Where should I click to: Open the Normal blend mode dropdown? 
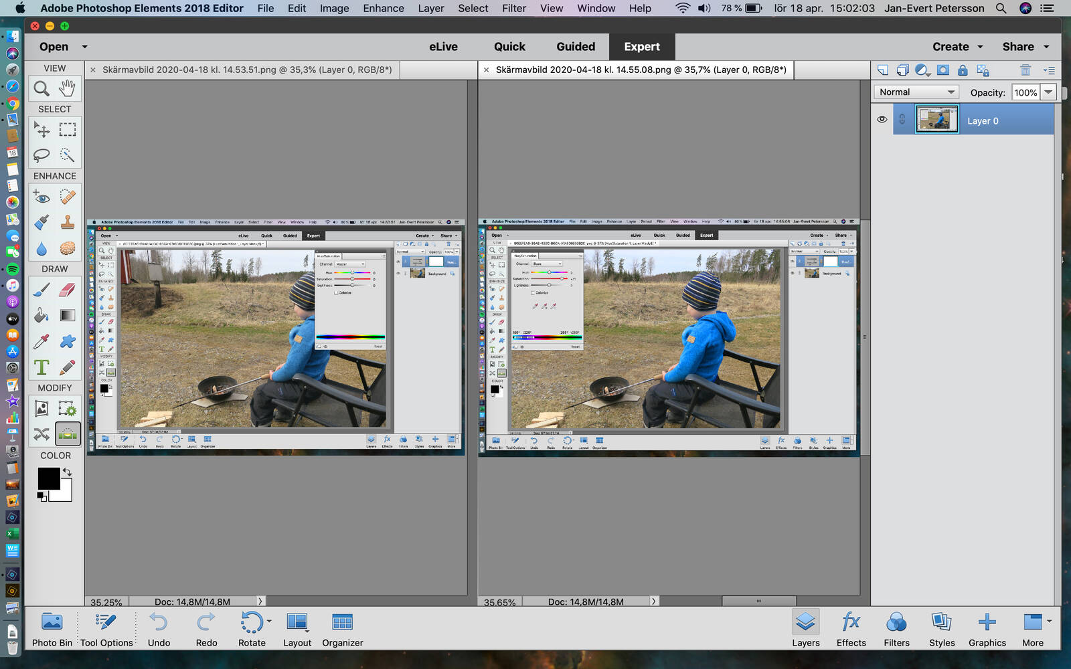(916, 92)
